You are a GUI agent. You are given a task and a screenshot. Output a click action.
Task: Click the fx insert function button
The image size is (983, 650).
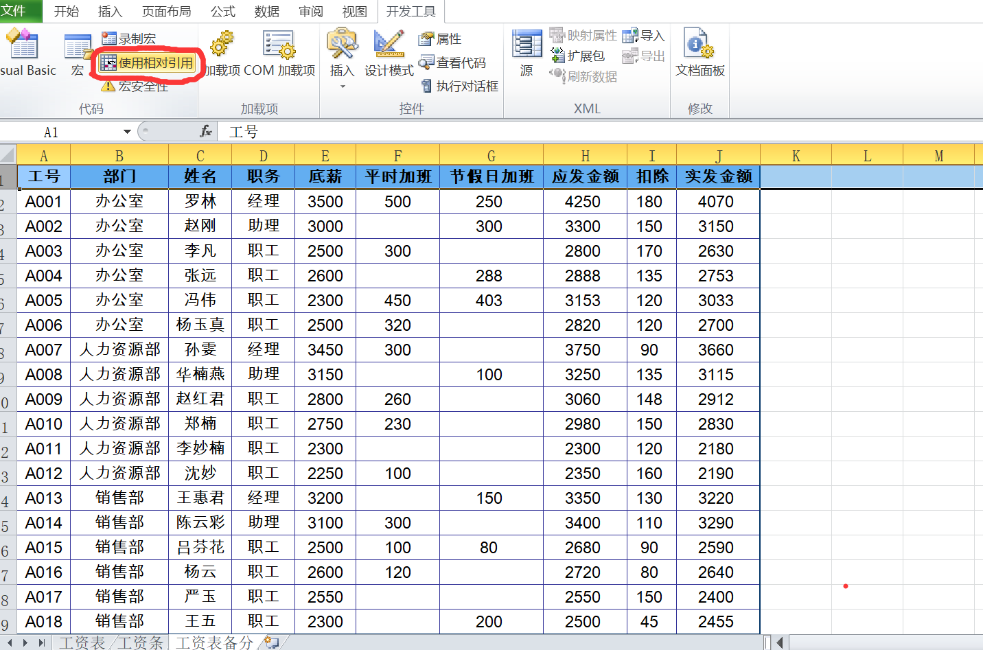pyautogui.click(x=205, y=131)
